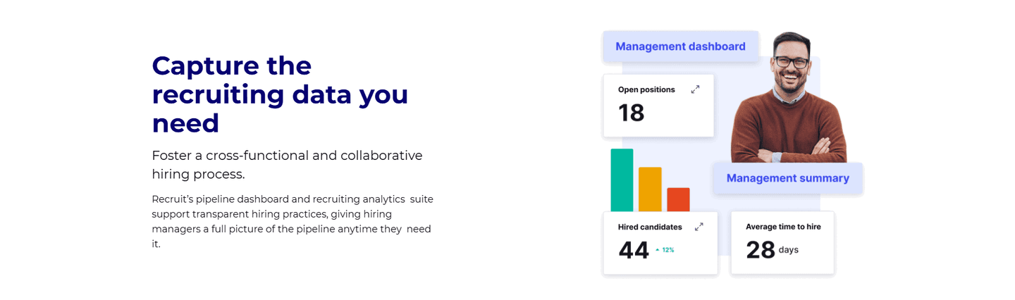Click the smiling man photo

click(789, 97)
